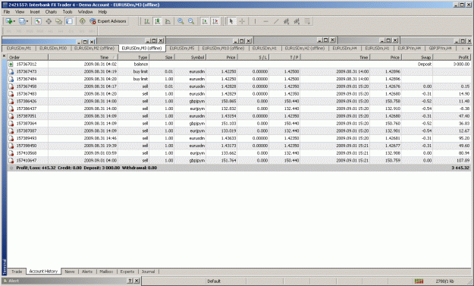The image size is (474, 286).
Task: Click profit value 107.89 in last row
Action: click(463, 161)
